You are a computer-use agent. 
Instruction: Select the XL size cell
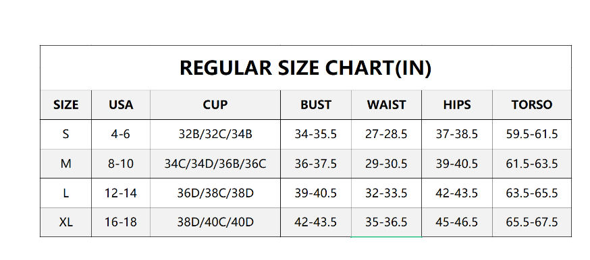pos(66,222)
